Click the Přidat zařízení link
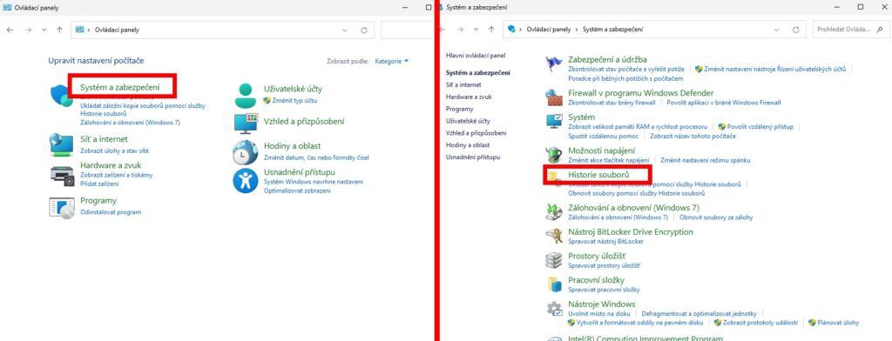 pos(99,184)
